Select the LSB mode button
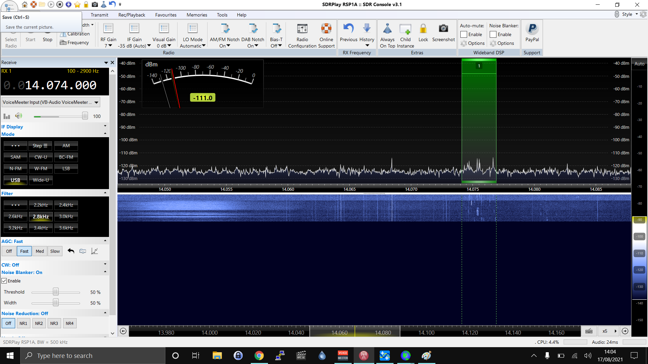648x364 pixels. 66,169
